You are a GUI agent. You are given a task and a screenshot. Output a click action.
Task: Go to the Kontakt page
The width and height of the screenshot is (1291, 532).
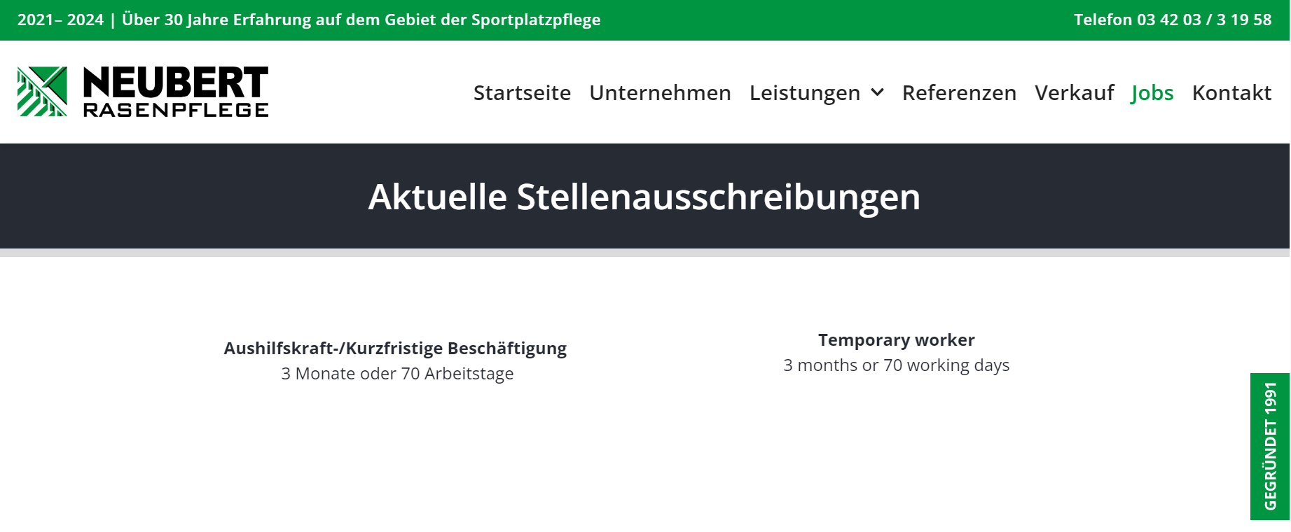(x=1231, y=92)
